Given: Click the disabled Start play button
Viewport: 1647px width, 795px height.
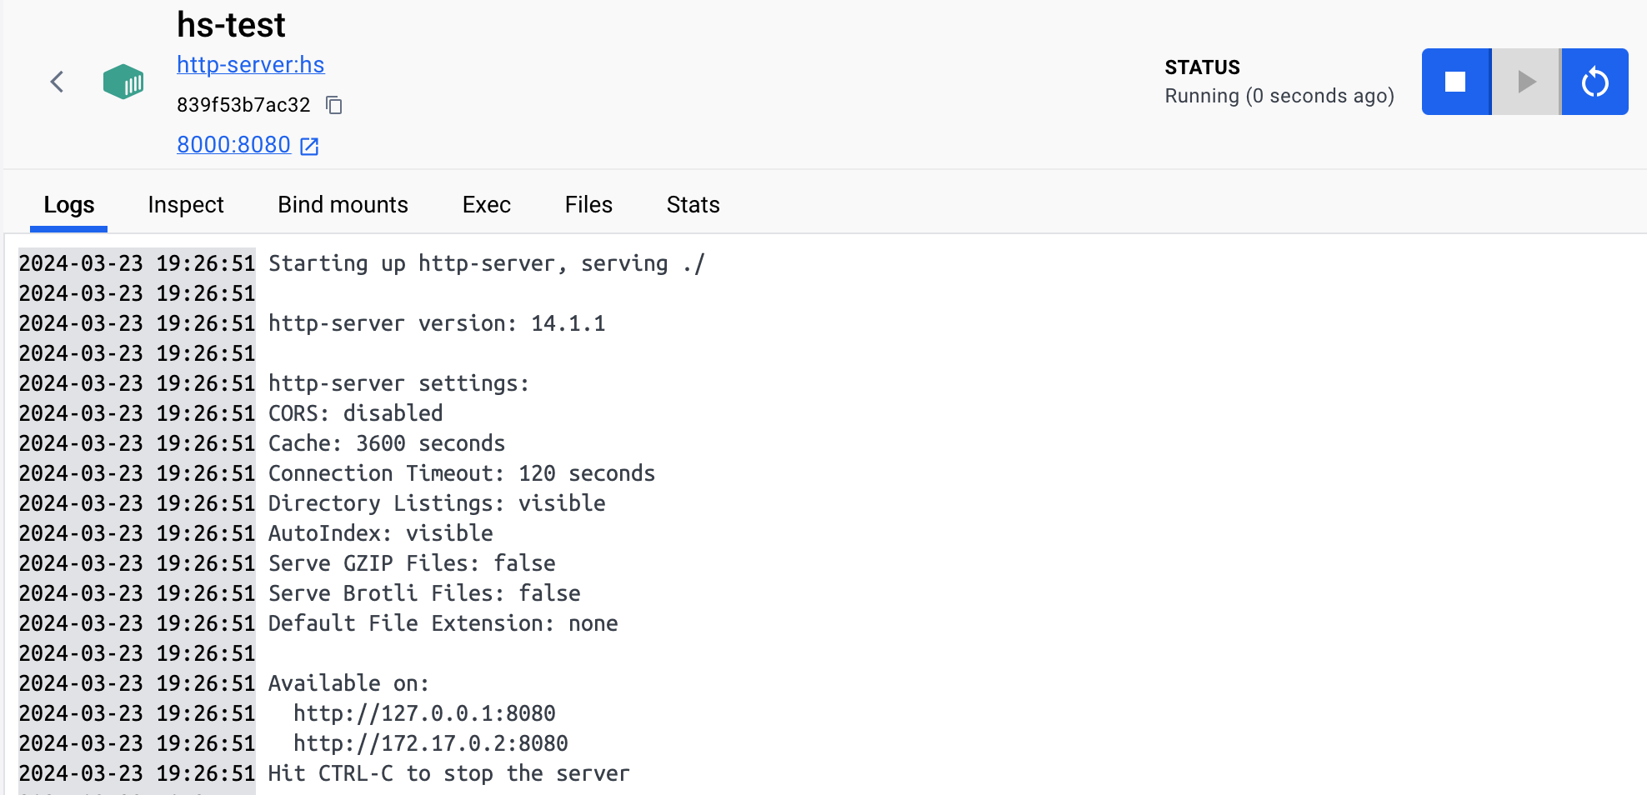Looking at the screenshot, I should 1525,82.
